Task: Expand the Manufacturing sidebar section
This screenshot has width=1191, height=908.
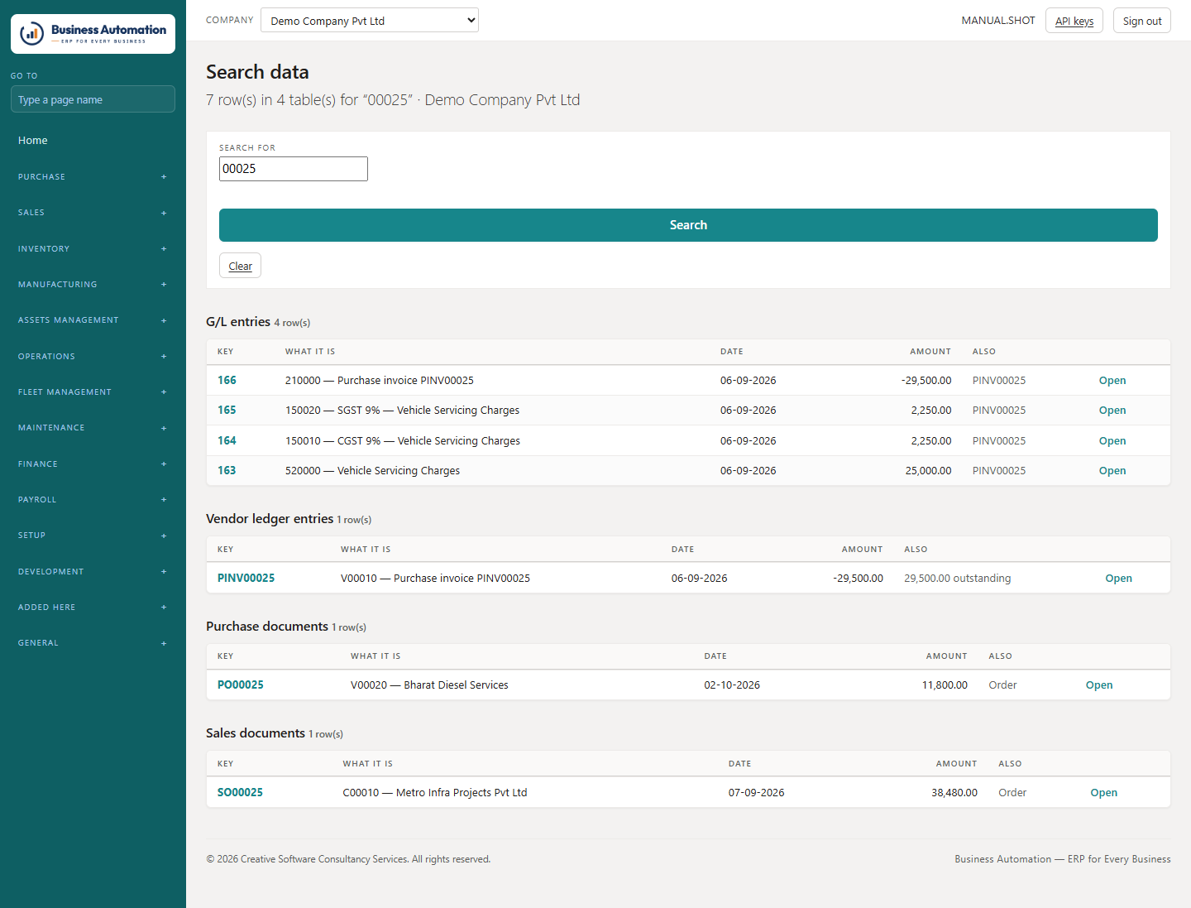Action: click(x=93, y=284)
